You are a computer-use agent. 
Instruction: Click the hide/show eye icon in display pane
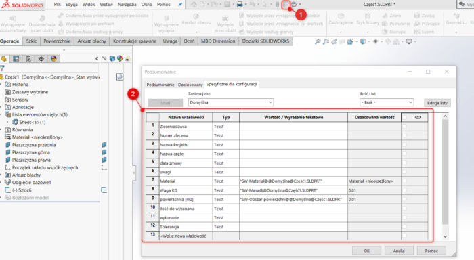click(x=104, y=59)
